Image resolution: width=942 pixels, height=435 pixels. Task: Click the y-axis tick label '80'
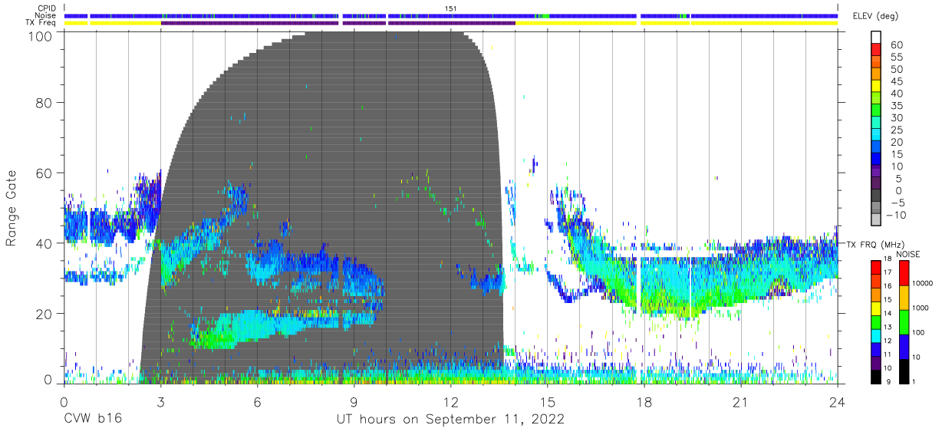pos(44,102)
